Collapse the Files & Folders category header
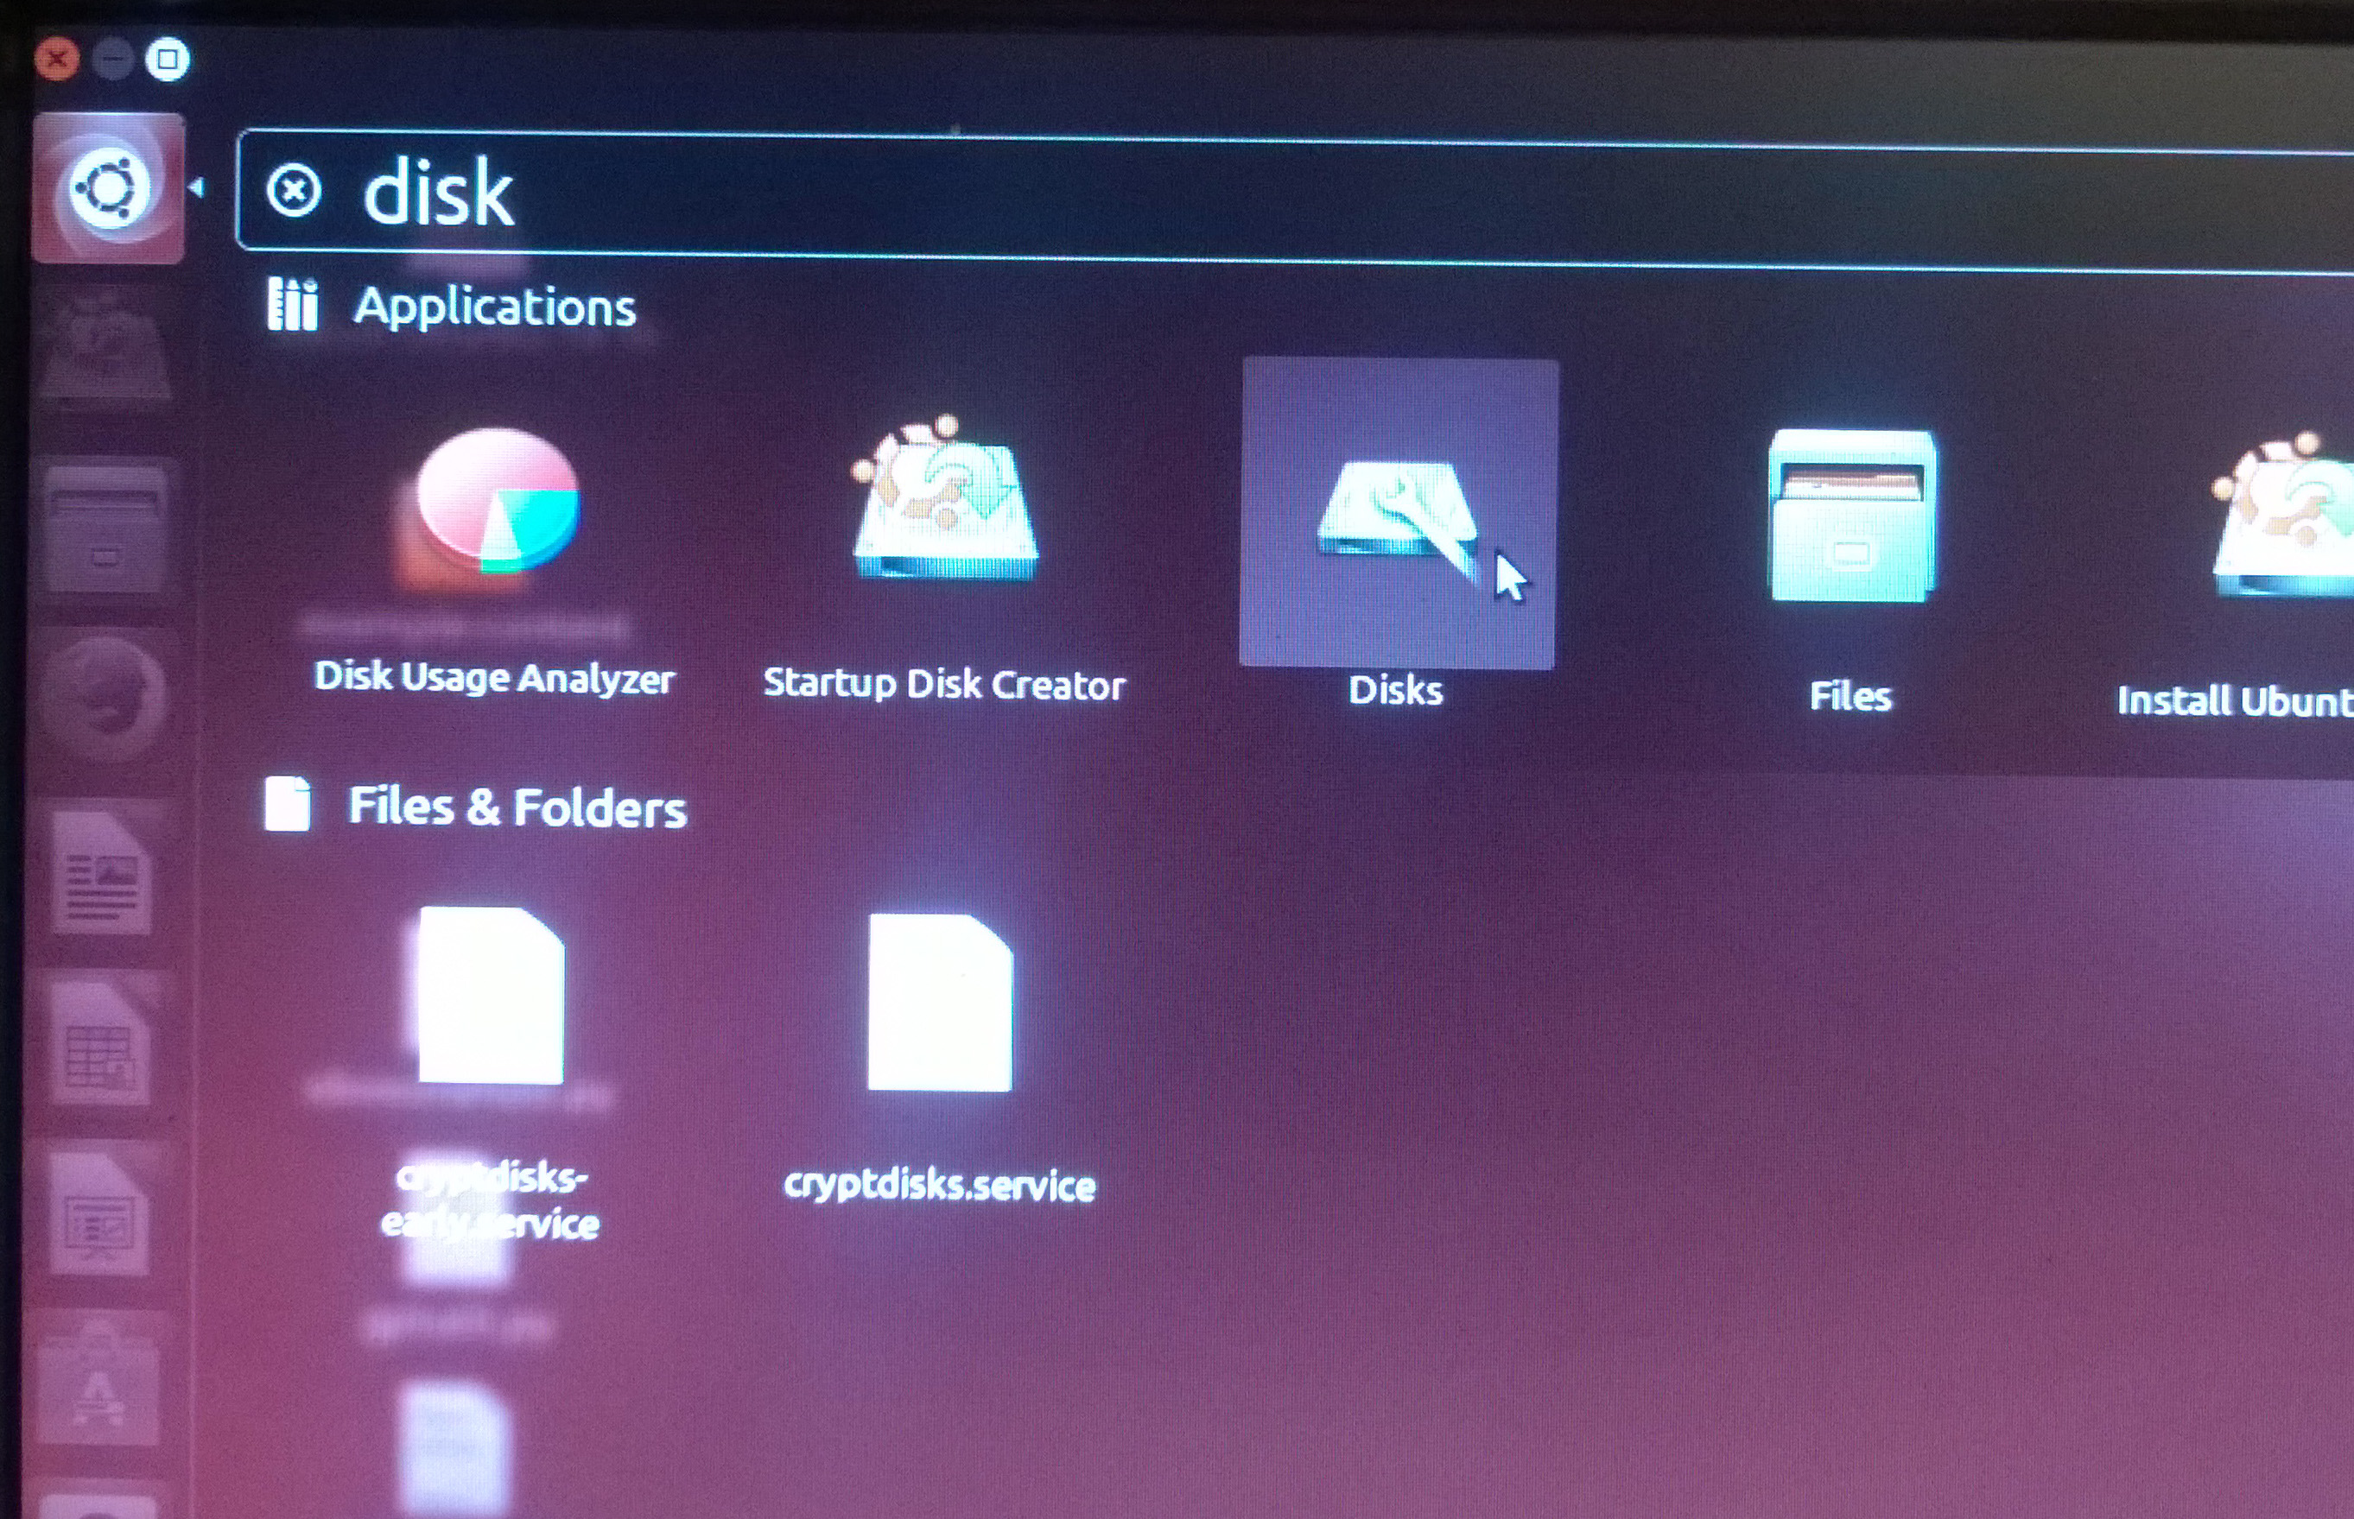 474,806
